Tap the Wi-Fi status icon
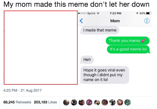The height and width of the screenshot is (109, 157). (98, 13)
